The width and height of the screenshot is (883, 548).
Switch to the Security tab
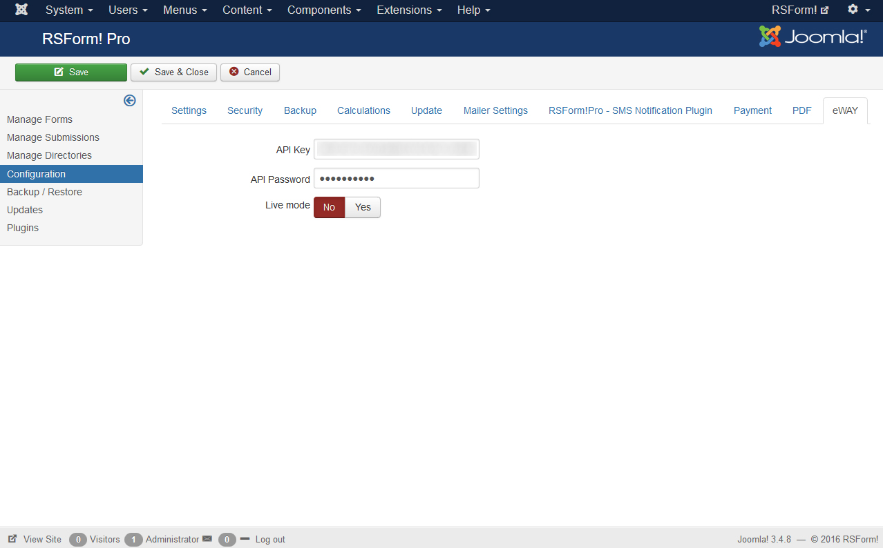[x=245, y=110]
